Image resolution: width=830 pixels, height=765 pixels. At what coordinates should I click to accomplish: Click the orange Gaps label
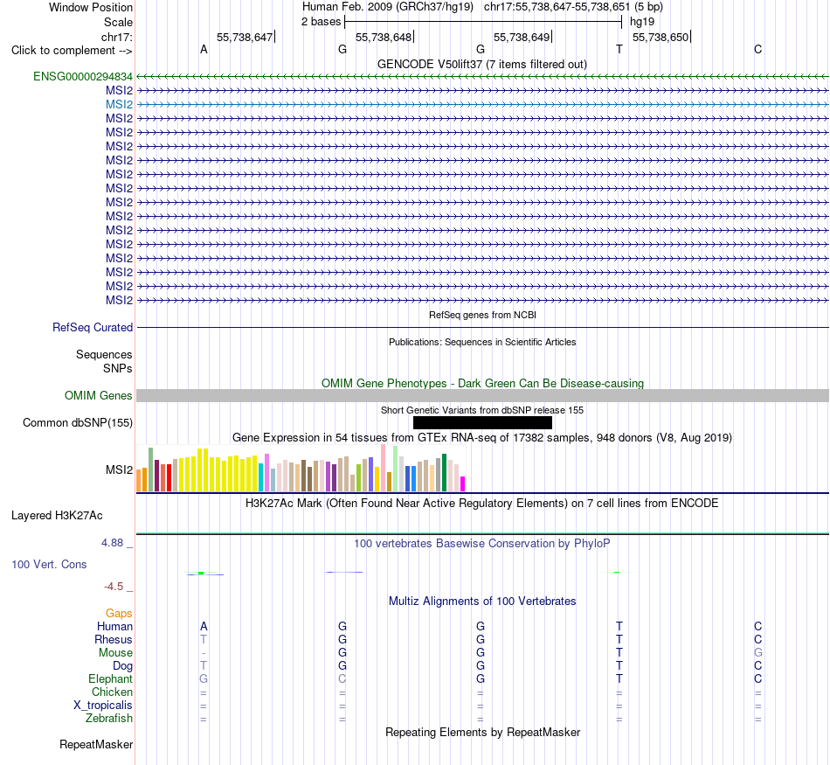[x=119, y=613]
